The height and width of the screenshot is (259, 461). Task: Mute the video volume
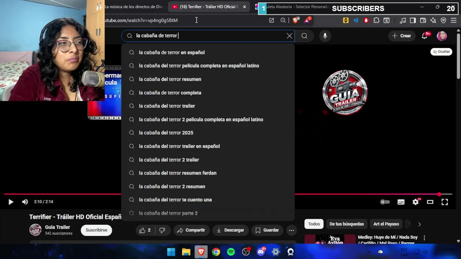point(25,202)
